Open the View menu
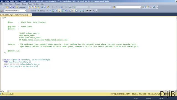Screen dimensions: 177x100 coord(6,4)
